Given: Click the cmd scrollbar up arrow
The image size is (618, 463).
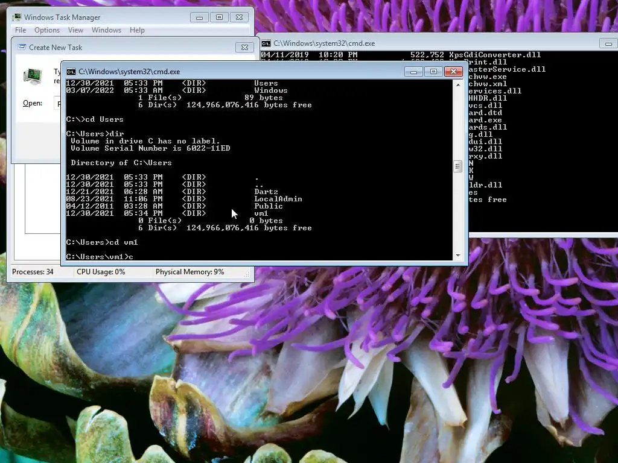Looking at the screenshot, I should 457,85.
